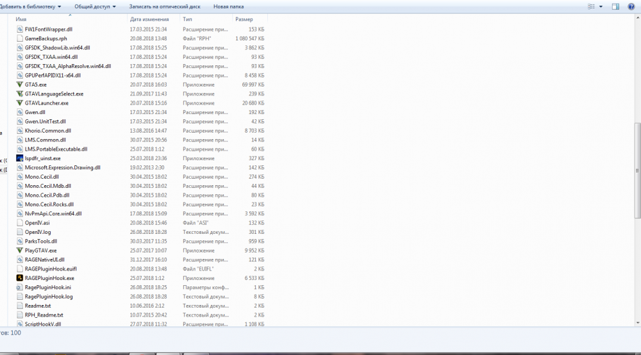The height and width of the screenshot is (355, 641).
Task: Click the ParksTools.dll file icon
Action: [x=20, y=241]
